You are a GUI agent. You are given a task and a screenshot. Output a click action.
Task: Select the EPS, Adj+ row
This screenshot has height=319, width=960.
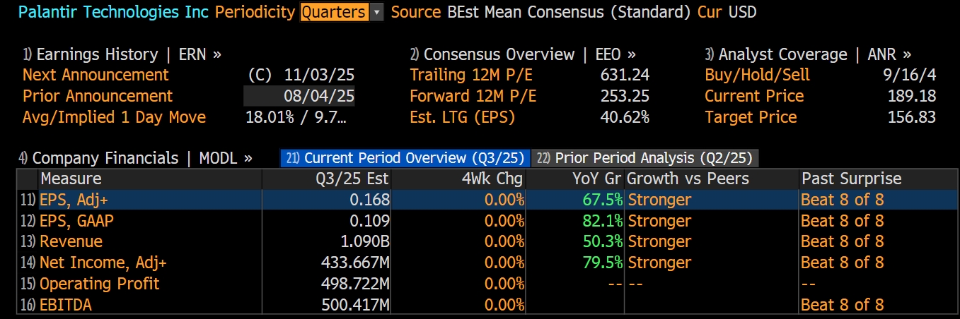click(x=74, y=200)
